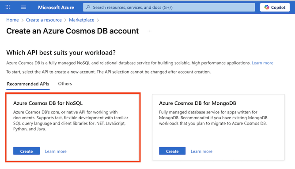Click the Microsoft Azure logo text
This screenshot has width=295, height=169.
[56, 7]
